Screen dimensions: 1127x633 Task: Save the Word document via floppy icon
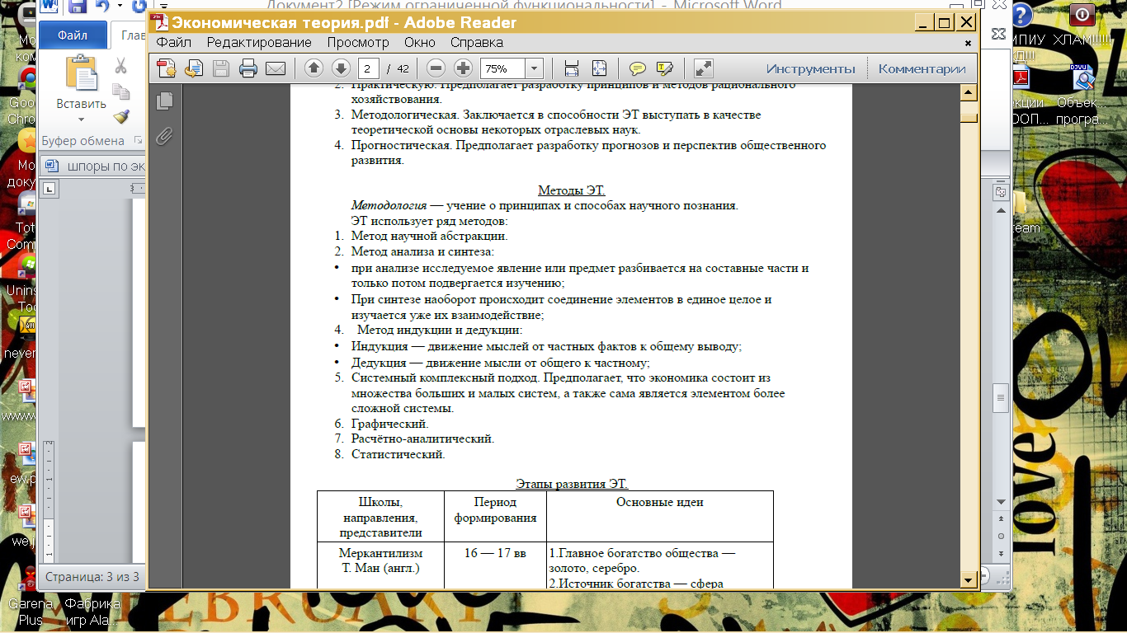pyautogui.click(x=78, y=7)
